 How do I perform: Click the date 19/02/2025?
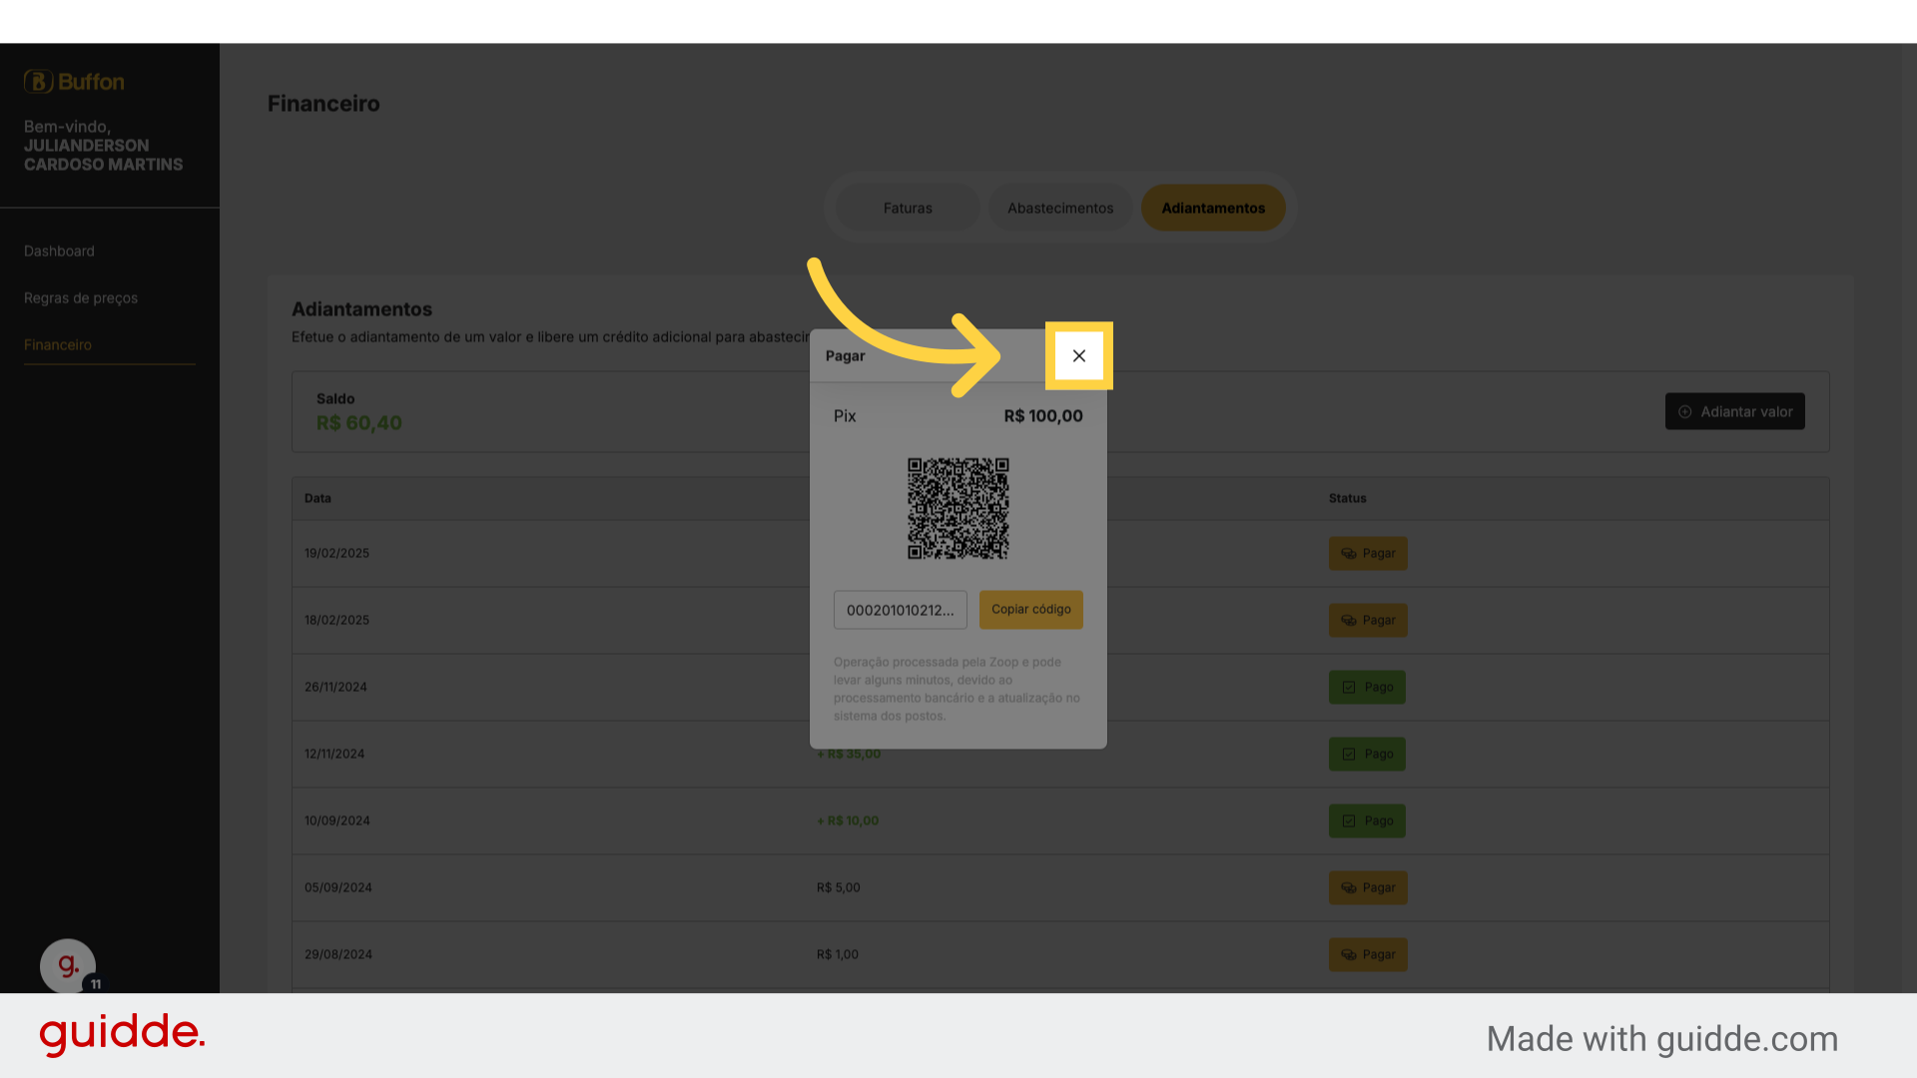pyautogui.click(x=336, y=553)
